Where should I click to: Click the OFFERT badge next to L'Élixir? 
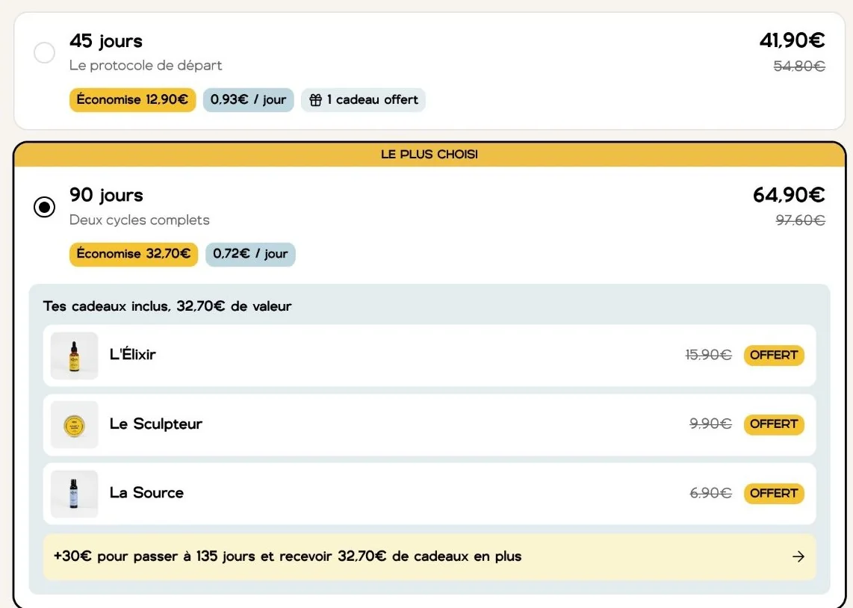pyautogui.click(x=774, y=355)
